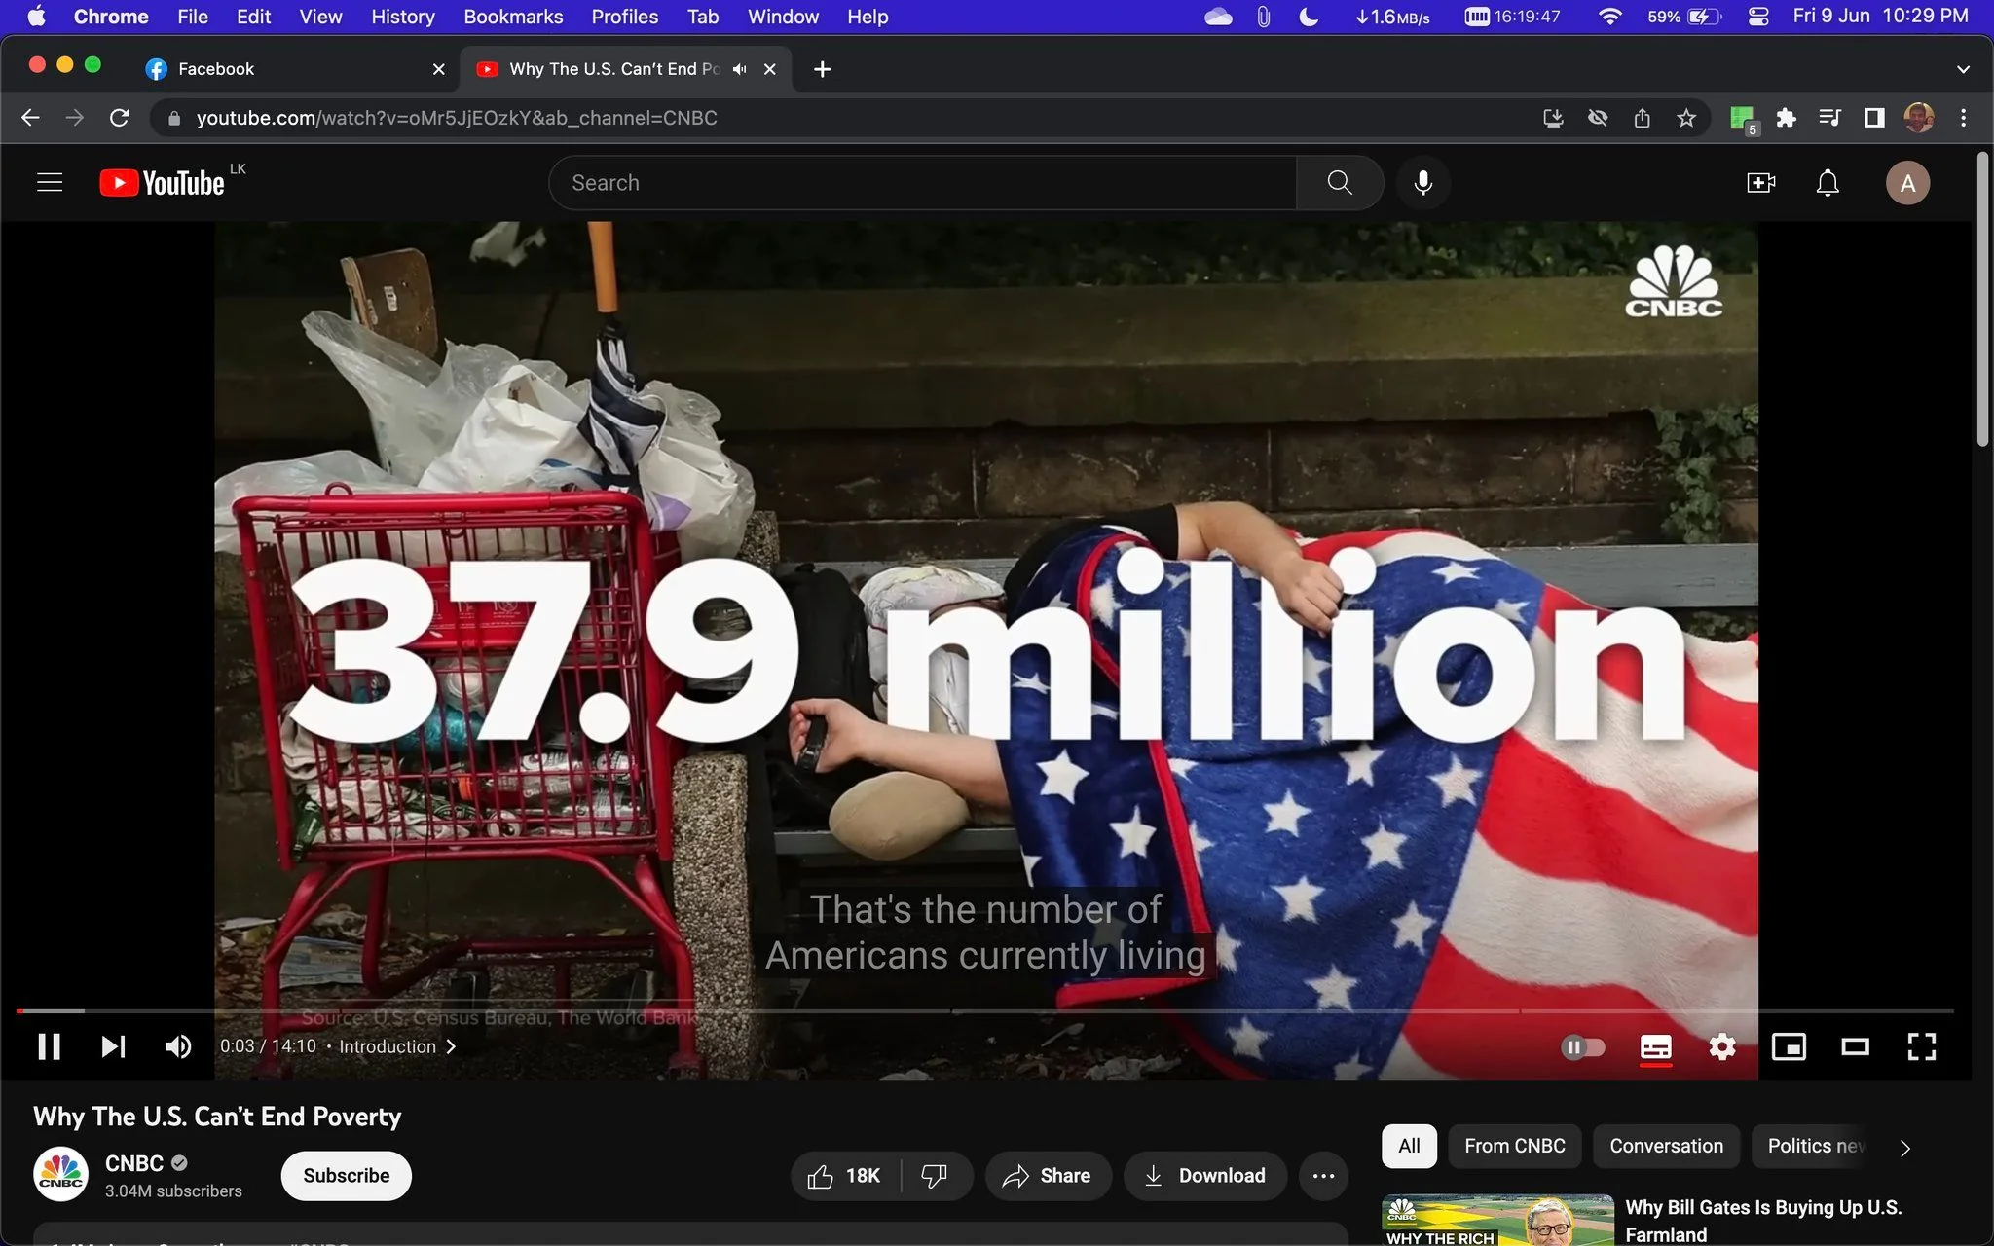
Task: Open Focus mode moon icon
Action: (x=1309, y=17)
